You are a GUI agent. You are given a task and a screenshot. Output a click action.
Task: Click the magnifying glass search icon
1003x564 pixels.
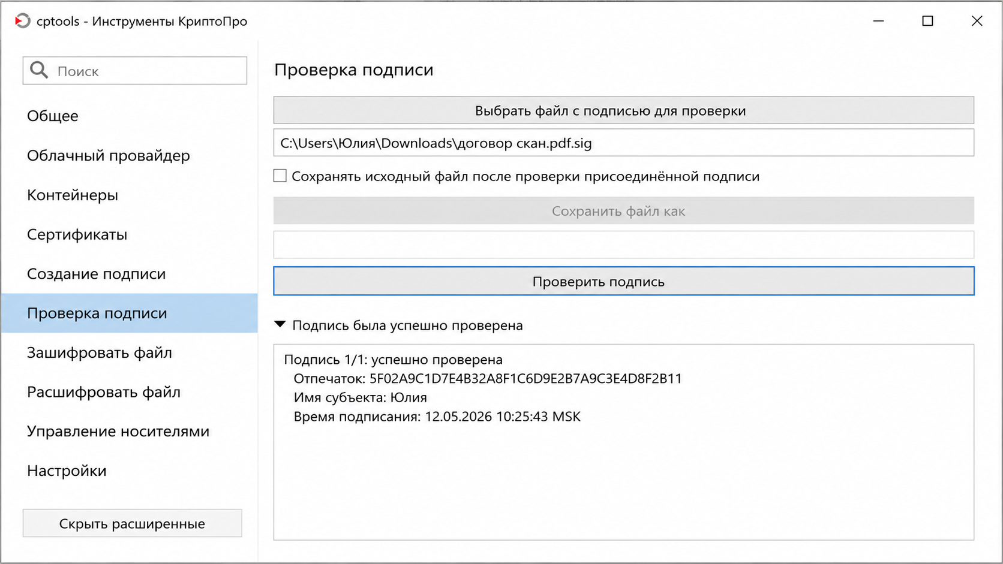pos(39,70)
